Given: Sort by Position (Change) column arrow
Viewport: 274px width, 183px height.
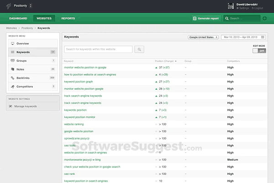Looking at the screenshot, I should click(x=176, y=61).
